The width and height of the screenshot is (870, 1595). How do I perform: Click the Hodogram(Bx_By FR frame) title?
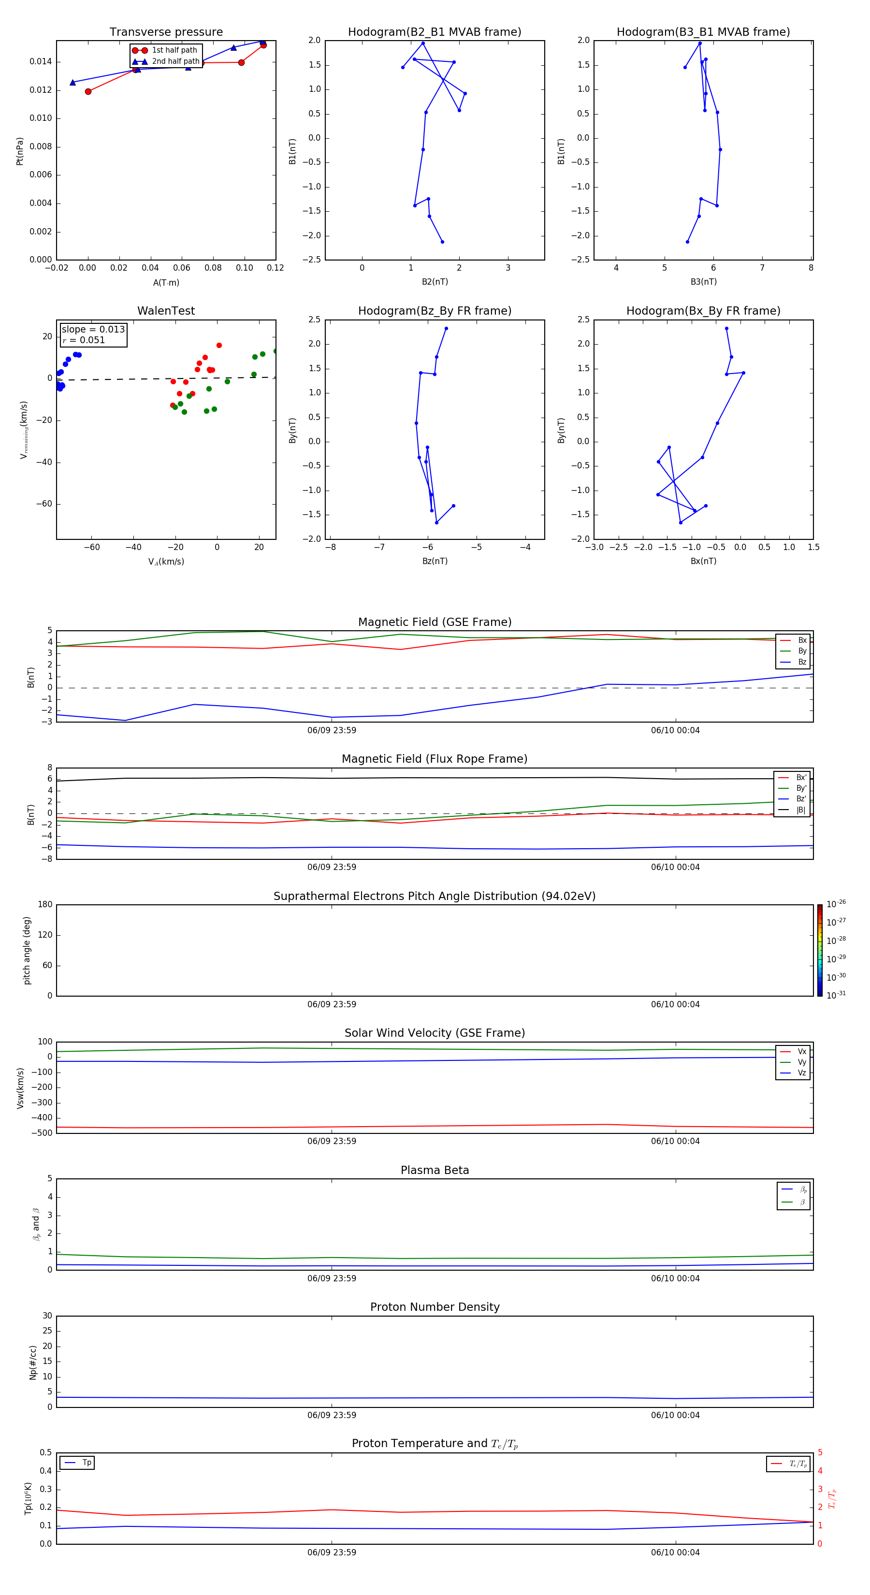[703, 311]
